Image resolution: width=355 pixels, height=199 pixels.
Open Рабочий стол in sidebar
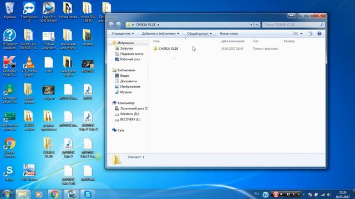130,59
